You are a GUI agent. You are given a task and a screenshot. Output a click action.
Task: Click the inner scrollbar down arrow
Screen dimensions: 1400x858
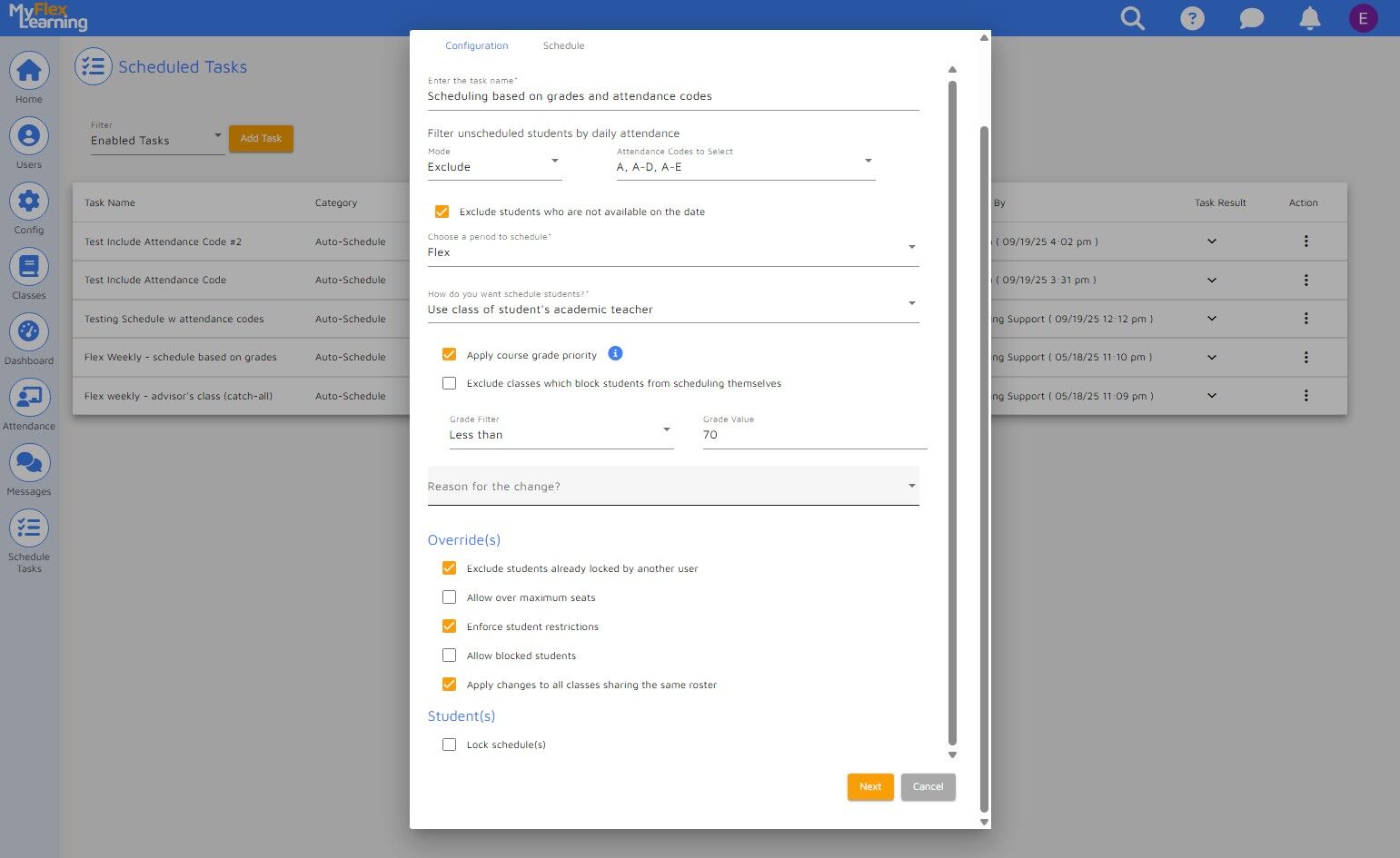pyautogui.click(x=952, y=754)
